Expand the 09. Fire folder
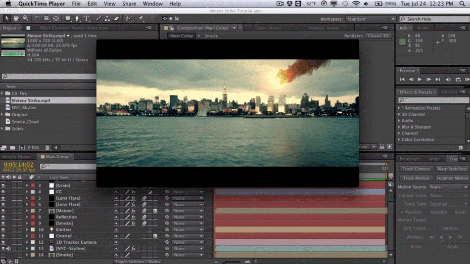Image resolution: width=470 pixels, height=264 pixels. click(2, 93)
